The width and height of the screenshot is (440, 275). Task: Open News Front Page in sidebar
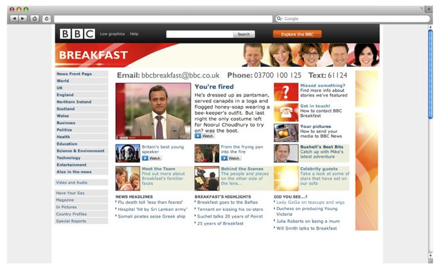(x=81, y=74)
